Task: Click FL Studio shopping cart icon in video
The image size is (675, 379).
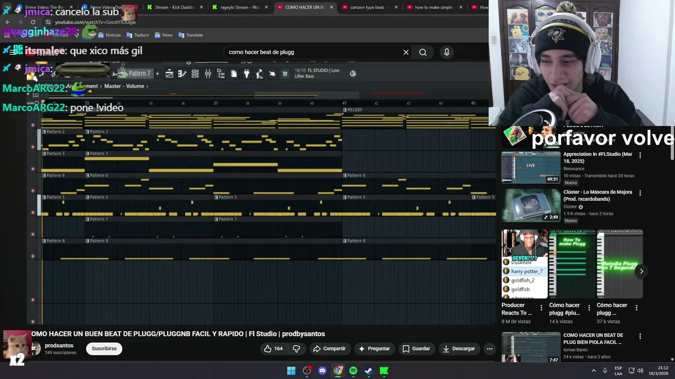Action: click(285, 74)
